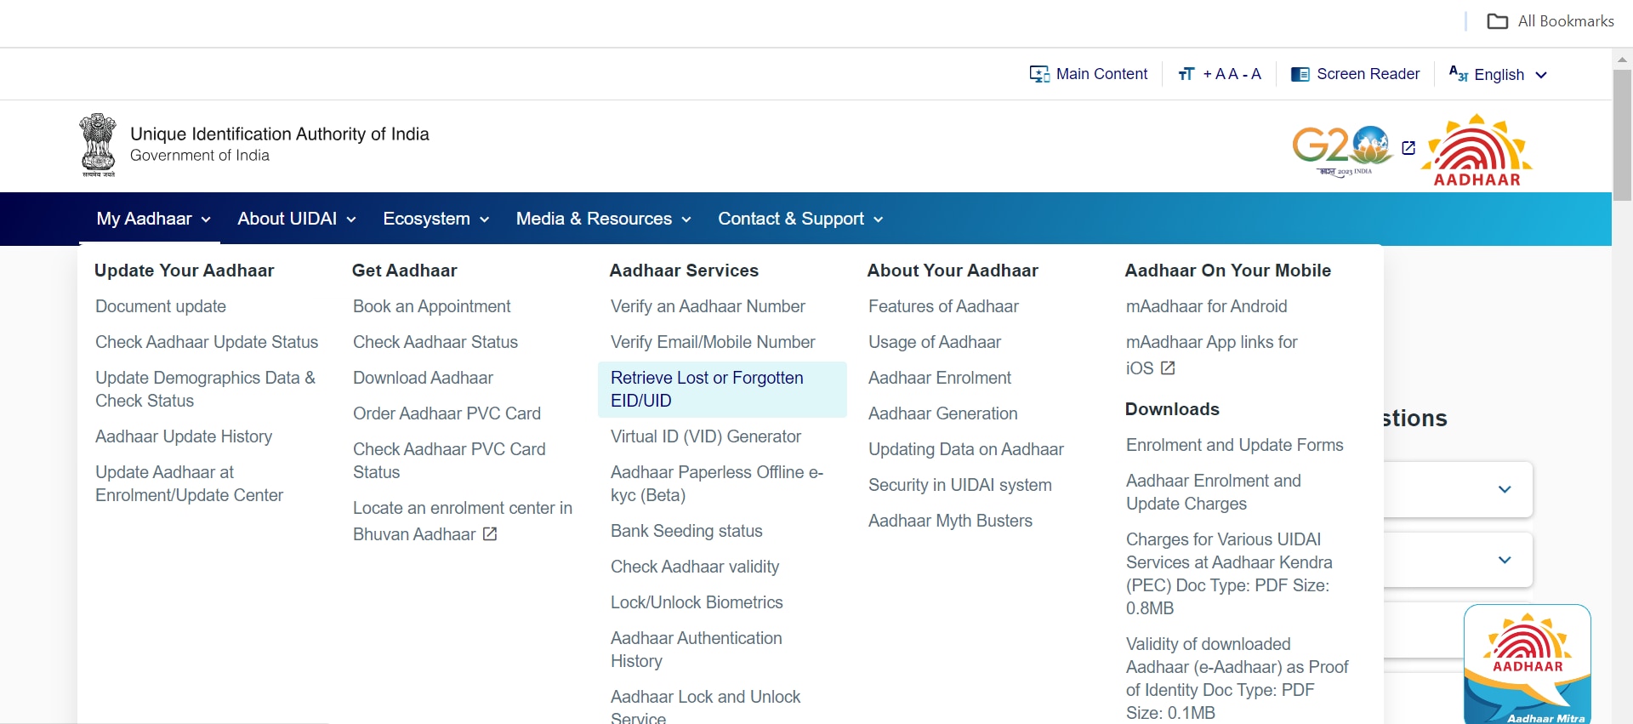Expand the Ecosystem menu
Screen dimensions: 1633x724
coord(436,219)
